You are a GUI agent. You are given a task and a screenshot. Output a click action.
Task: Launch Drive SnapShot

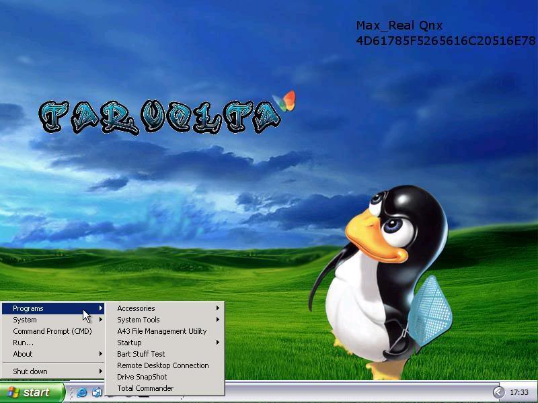pos(165,377)
